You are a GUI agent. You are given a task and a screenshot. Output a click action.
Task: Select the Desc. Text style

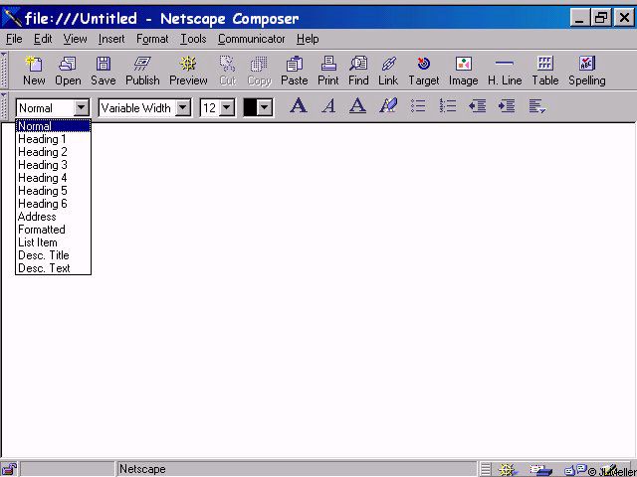click(53, 268)
